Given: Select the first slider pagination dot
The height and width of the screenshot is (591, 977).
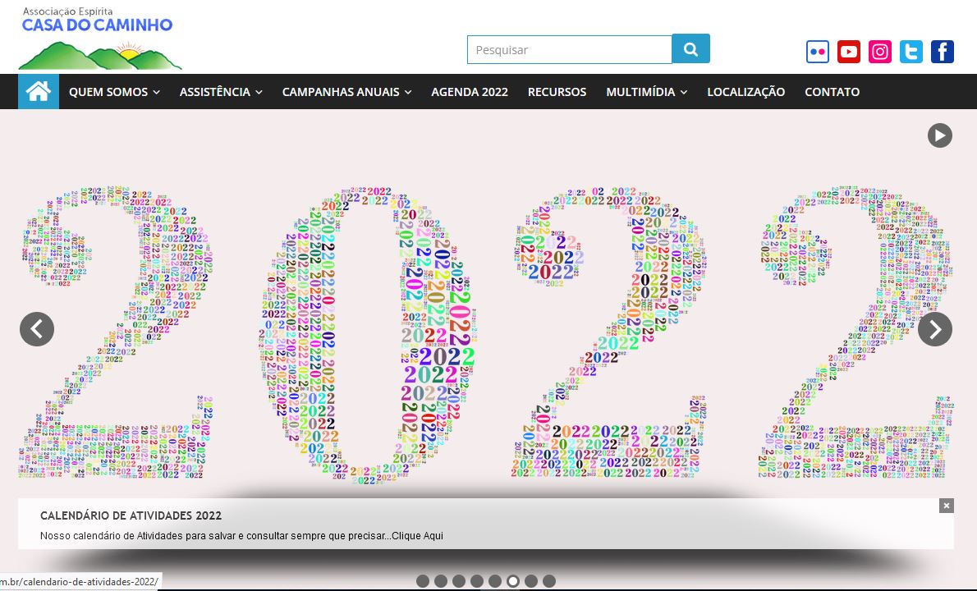Looking at the screenshot, I should pyautogui.click(x=423, y=581).
